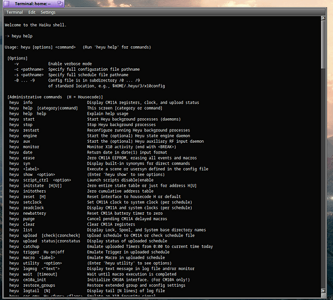Click the 'heyu help help' row

(69, 113)
